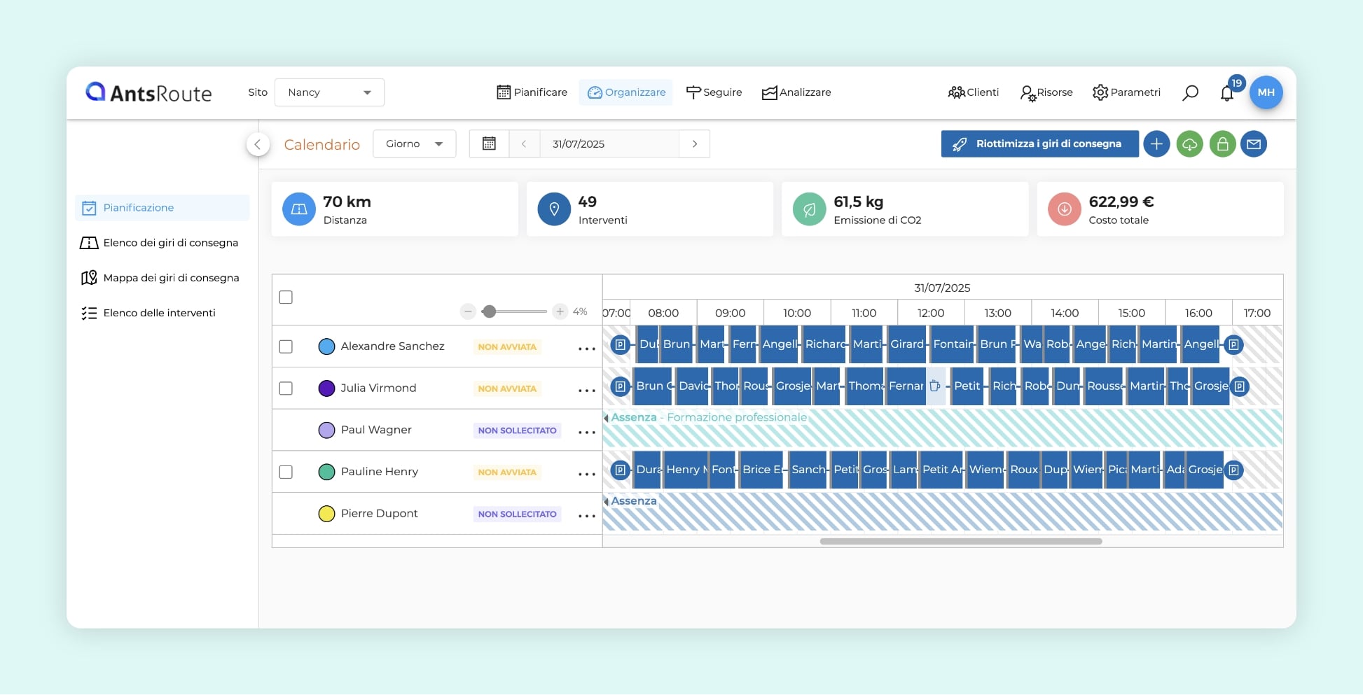Switch to the Pianificare tab
The height and width of the screenshot is (695, 1363).
532,92
